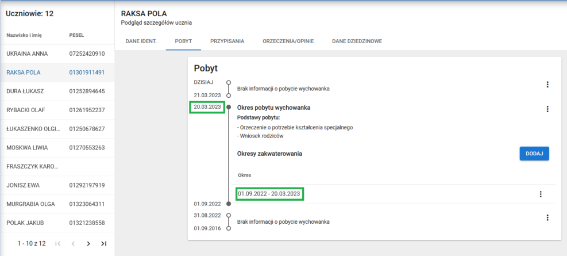The height and width of the screenshot is (256, 567).
Task: Switch to the DANE IDENT. tab
Action: pos(141,41)
